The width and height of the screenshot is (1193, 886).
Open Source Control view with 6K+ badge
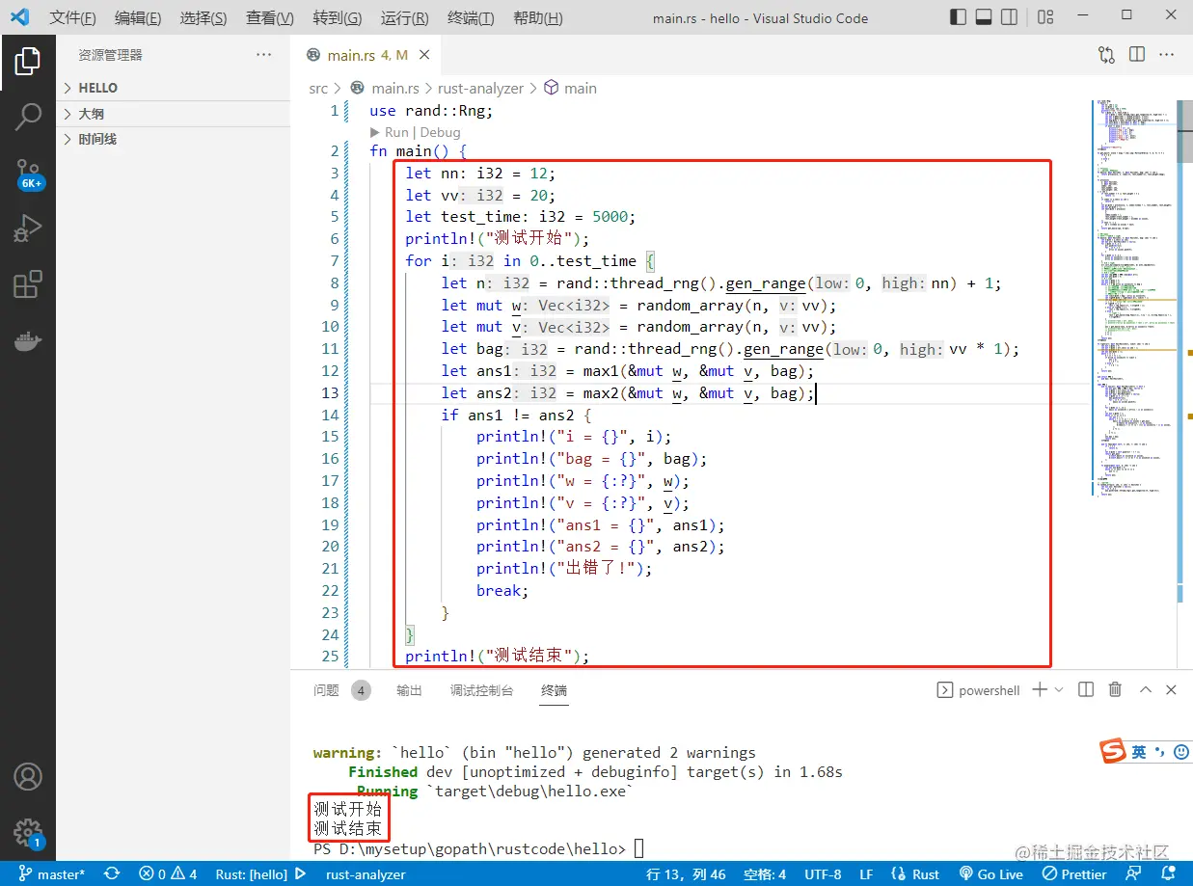(28, 174)
